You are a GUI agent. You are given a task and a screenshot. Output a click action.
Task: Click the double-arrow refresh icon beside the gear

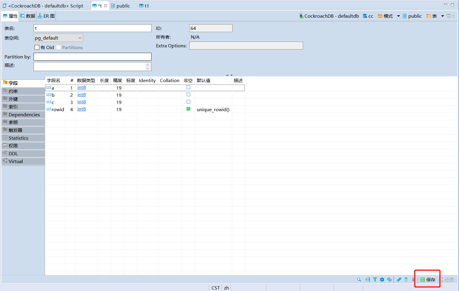pos(389,280)
